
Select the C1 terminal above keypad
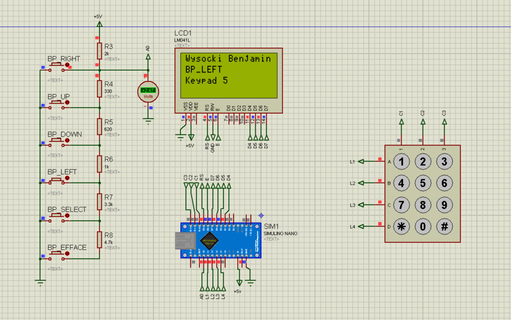click(x=401, y=121)
